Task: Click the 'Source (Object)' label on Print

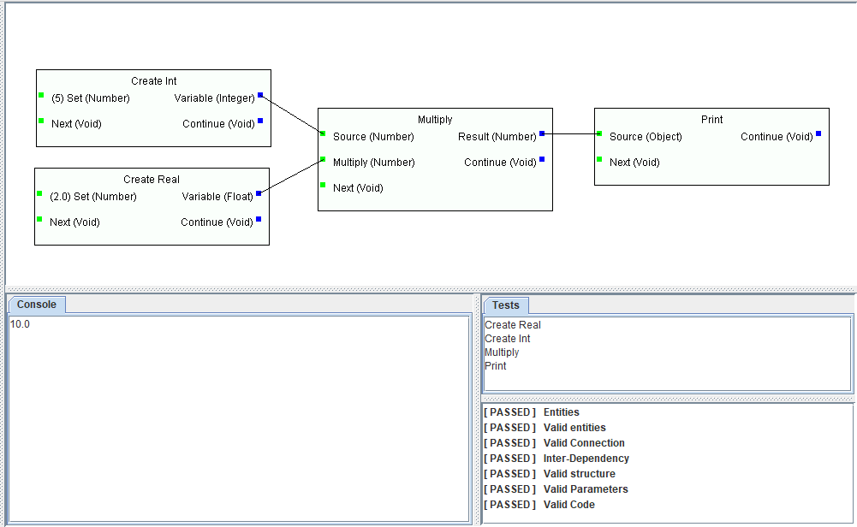Action: 646,137
